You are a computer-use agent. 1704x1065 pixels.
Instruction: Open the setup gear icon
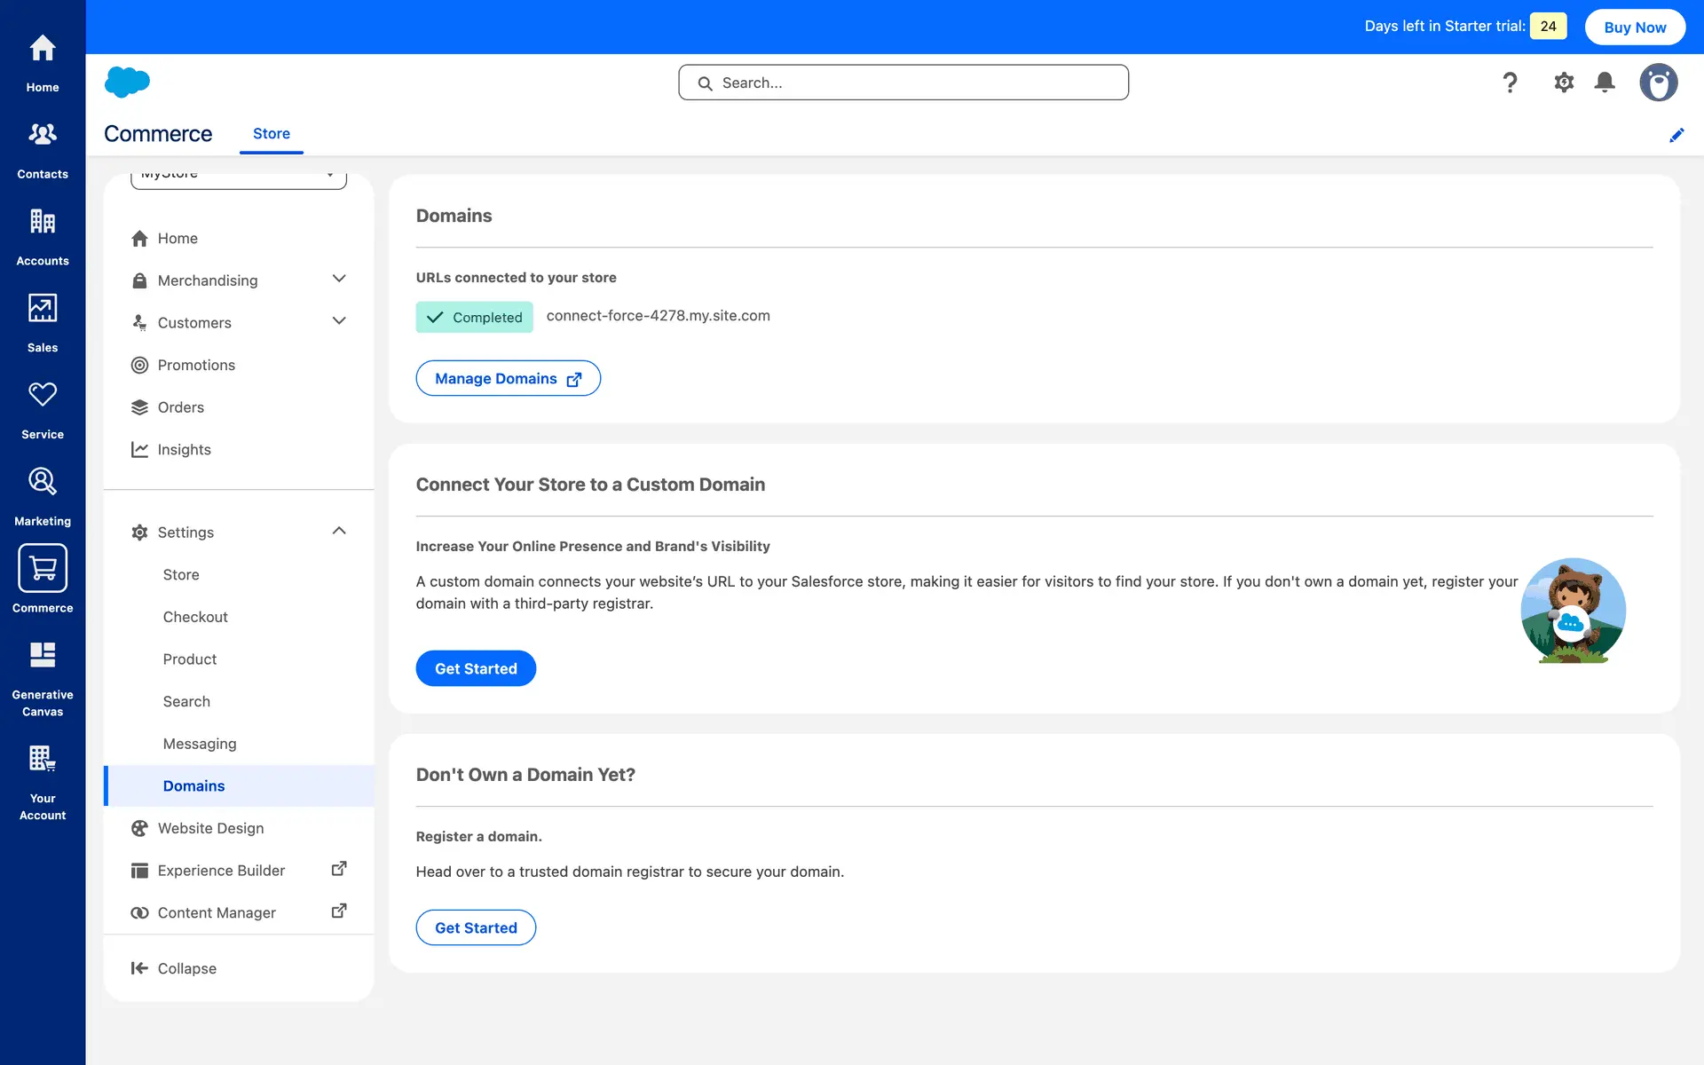pyautogui.click(x=1563, y=83)
